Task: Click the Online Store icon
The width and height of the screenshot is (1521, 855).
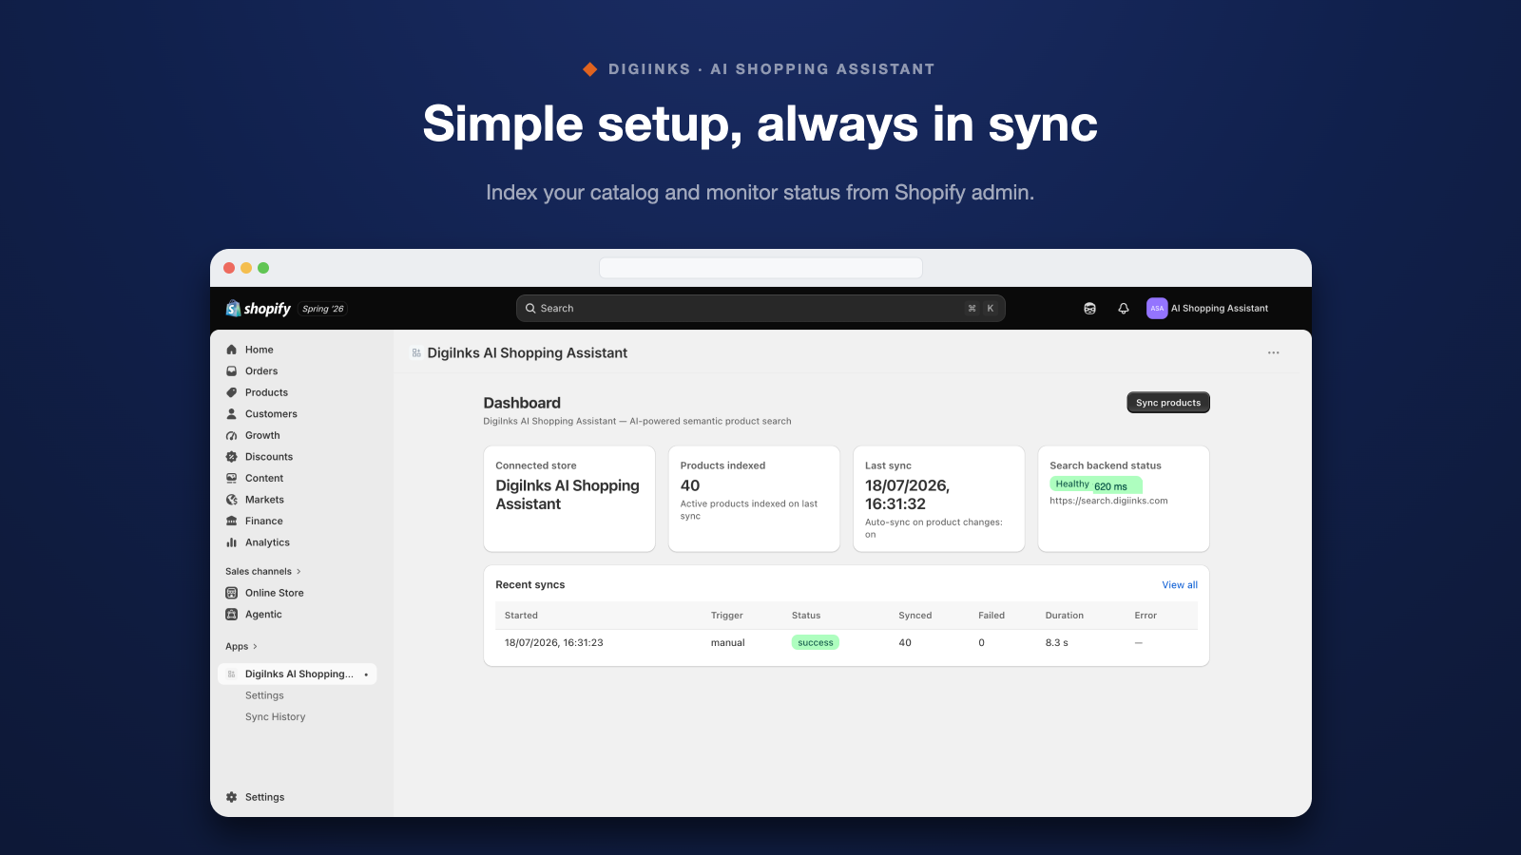Action: pyautogui.click(x=231, y=593)
